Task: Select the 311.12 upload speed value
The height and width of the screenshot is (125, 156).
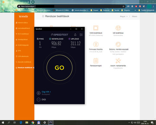Action: (x=76, y=43)
